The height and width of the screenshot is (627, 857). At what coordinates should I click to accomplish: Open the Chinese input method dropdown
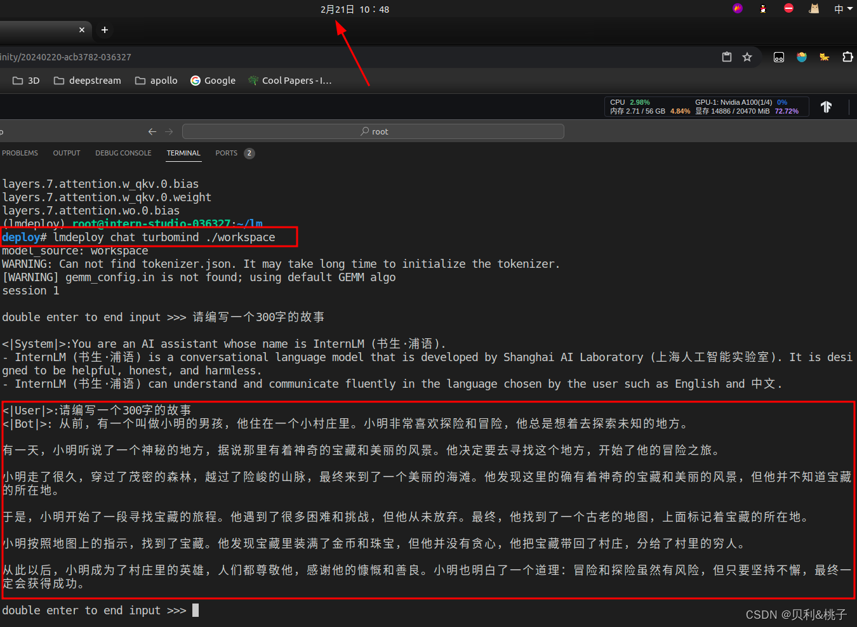(843, 9)
